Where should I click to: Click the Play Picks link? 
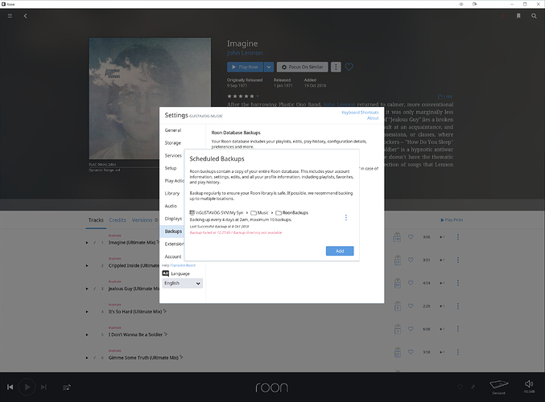452,220
